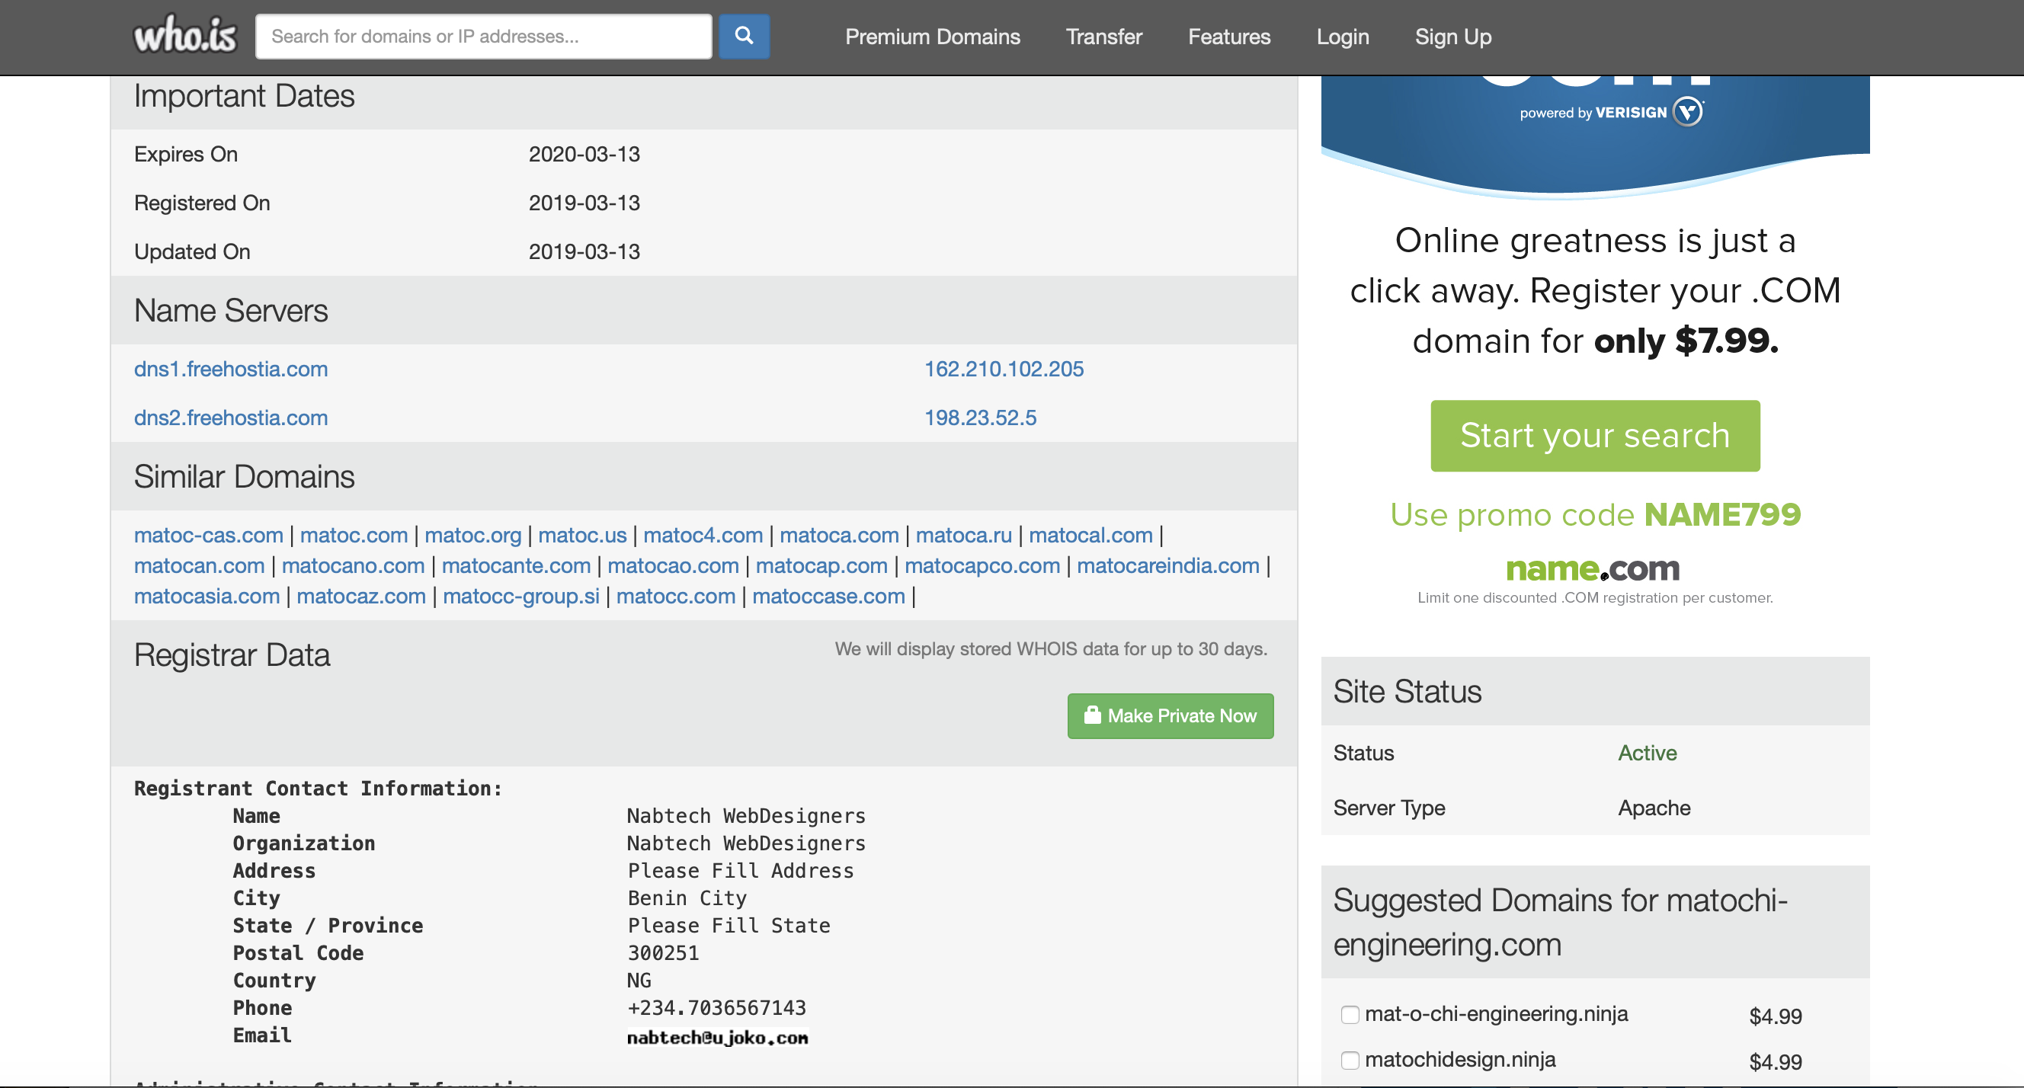This screenshot has width=2024, height=1088.
Task: Click promo code NAME799 text
Action: 1722,514
